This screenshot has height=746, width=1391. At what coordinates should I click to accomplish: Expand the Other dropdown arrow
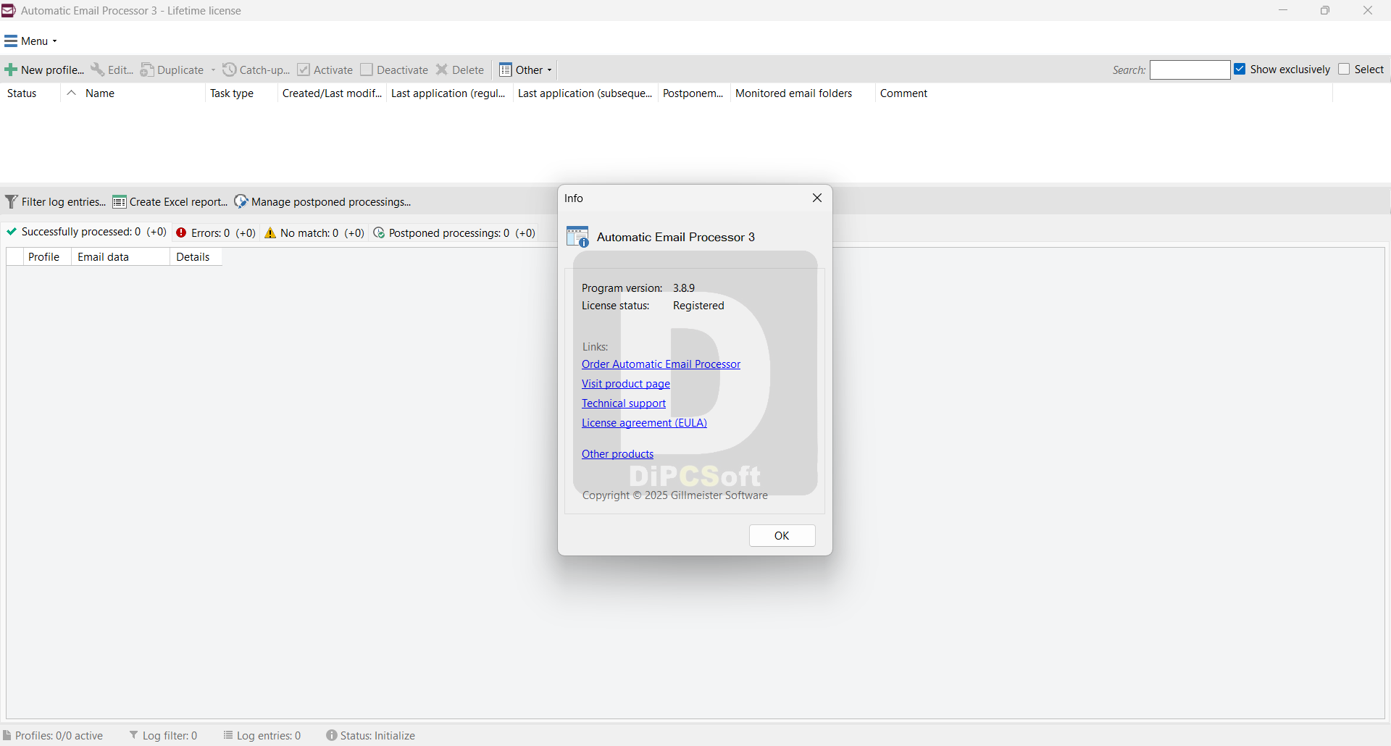point(550,70)
